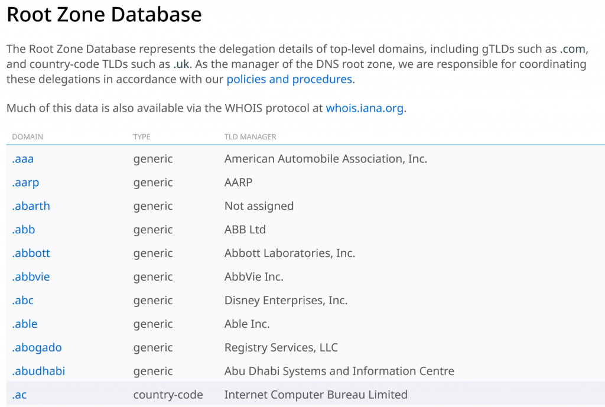Open the .abbott domain entry
This screenshot has height=407, width=605.
[31, 253]
